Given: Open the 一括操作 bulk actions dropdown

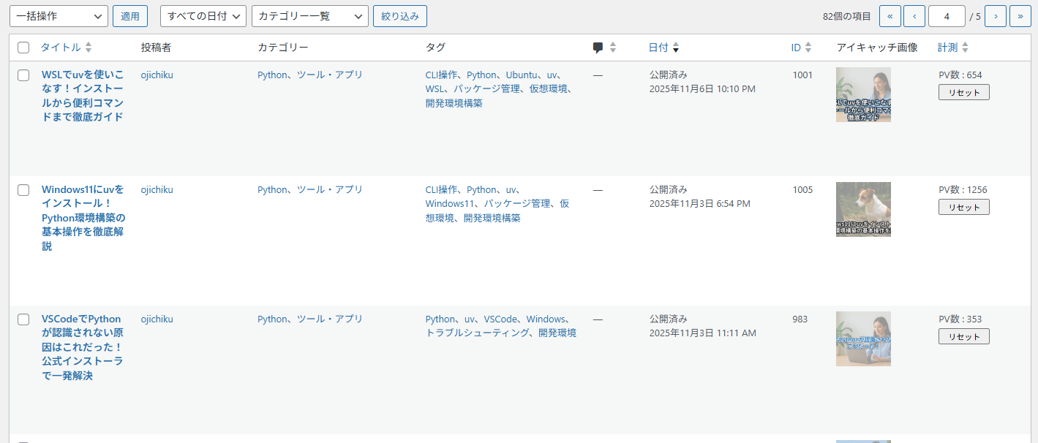Looking at the screenshot, I should point(59,16).
